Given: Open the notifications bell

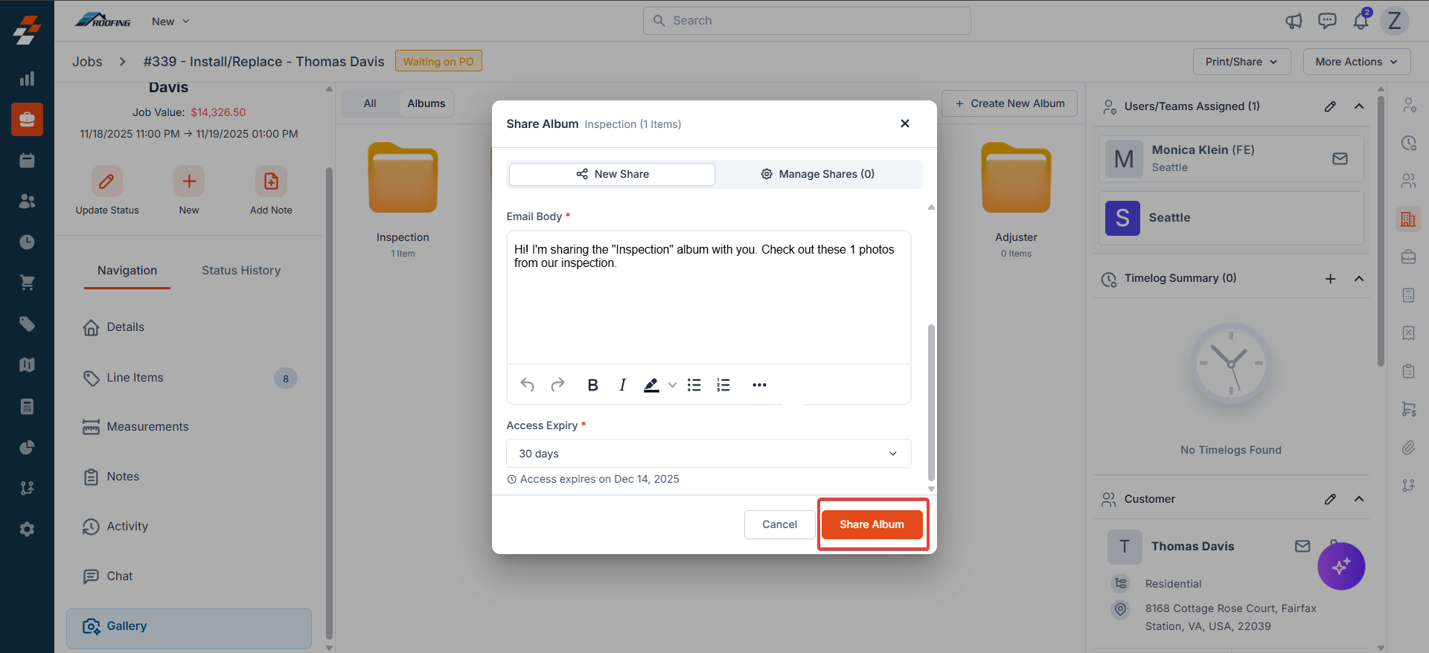Looking at the screenshot, I should click(1361, 21).
